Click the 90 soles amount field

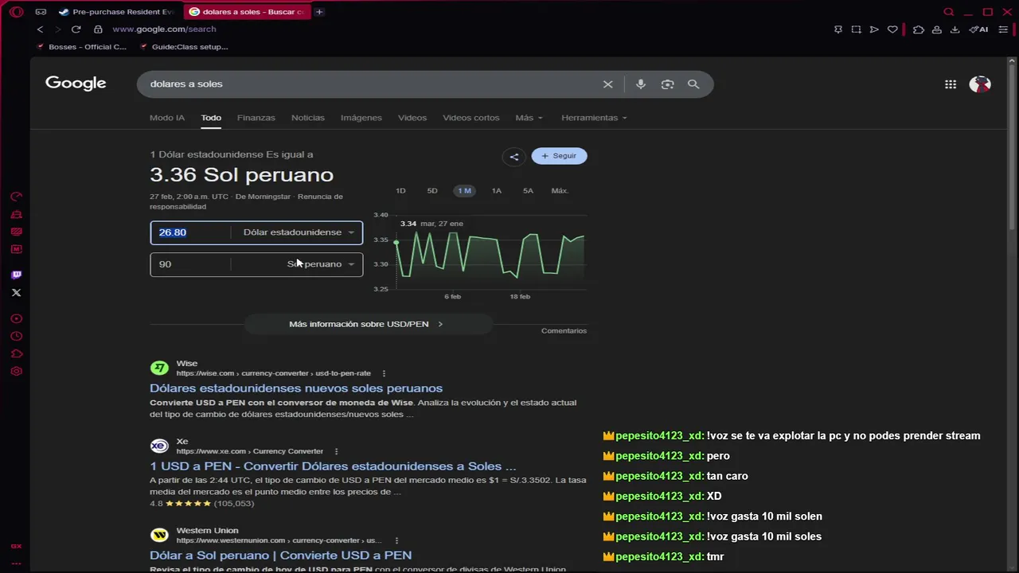point(191,264)
